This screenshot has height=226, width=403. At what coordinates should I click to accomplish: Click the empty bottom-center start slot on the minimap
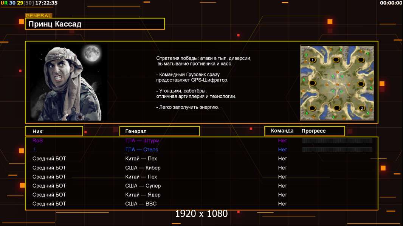(x=336, y=108)
